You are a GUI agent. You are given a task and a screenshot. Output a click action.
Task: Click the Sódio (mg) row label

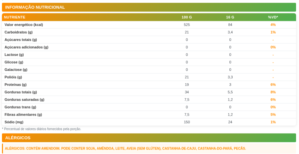click(14, 122)
